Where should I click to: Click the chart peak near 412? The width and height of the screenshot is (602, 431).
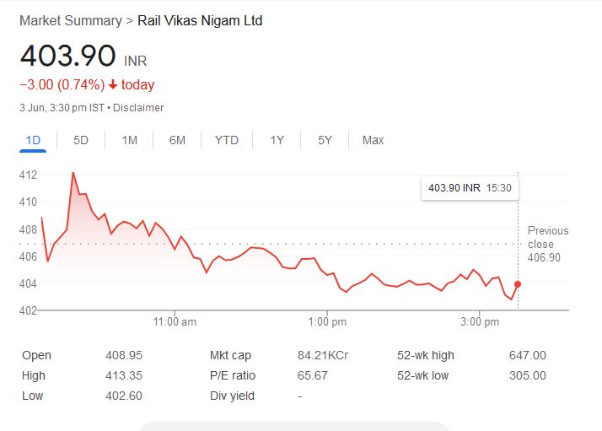[x=73, y=173]
